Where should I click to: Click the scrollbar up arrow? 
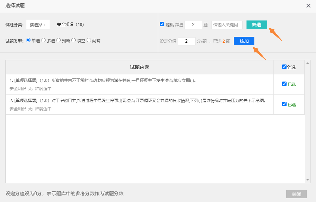(x=307, y=63)
